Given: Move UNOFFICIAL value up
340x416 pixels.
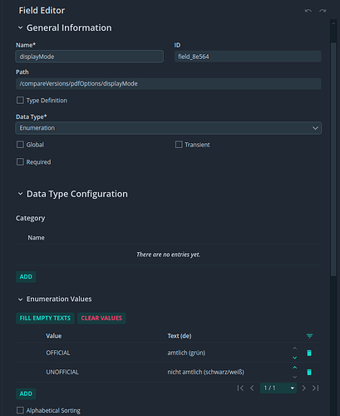Looking at the screenshot, I should click(295, 368).
